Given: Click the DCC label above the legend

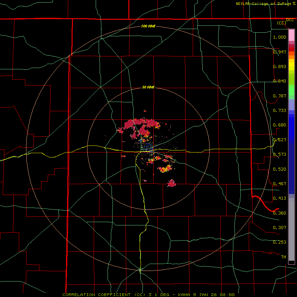Looking at the screenshot, I should pos(290,20).
